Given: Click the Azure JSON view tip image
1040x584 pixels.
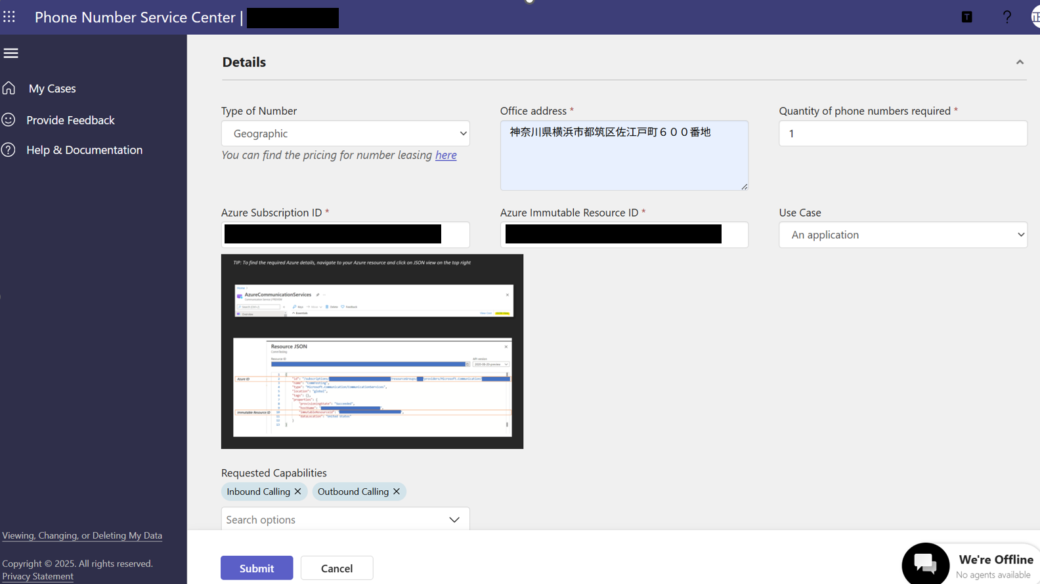Looking at the screenshot, I should 372,352.
